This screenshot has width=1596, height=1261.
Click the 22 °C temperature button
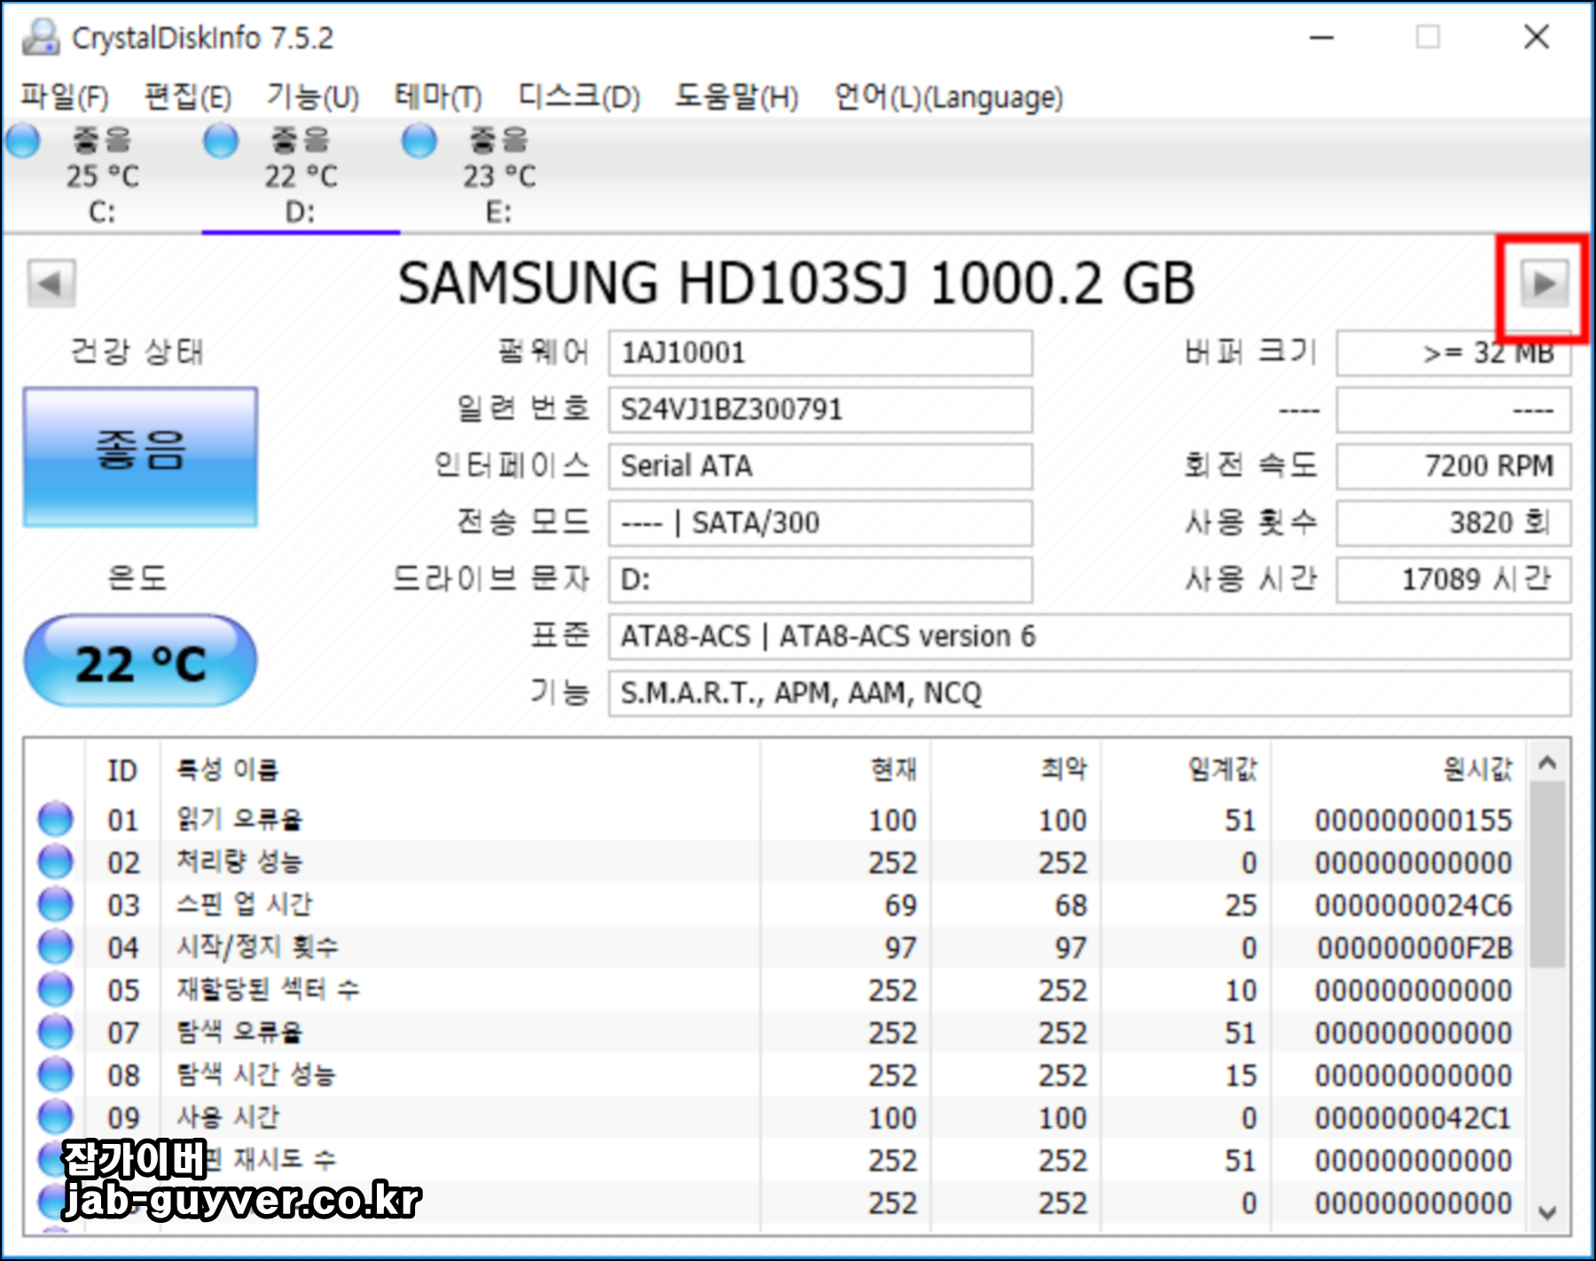[140, 662]
